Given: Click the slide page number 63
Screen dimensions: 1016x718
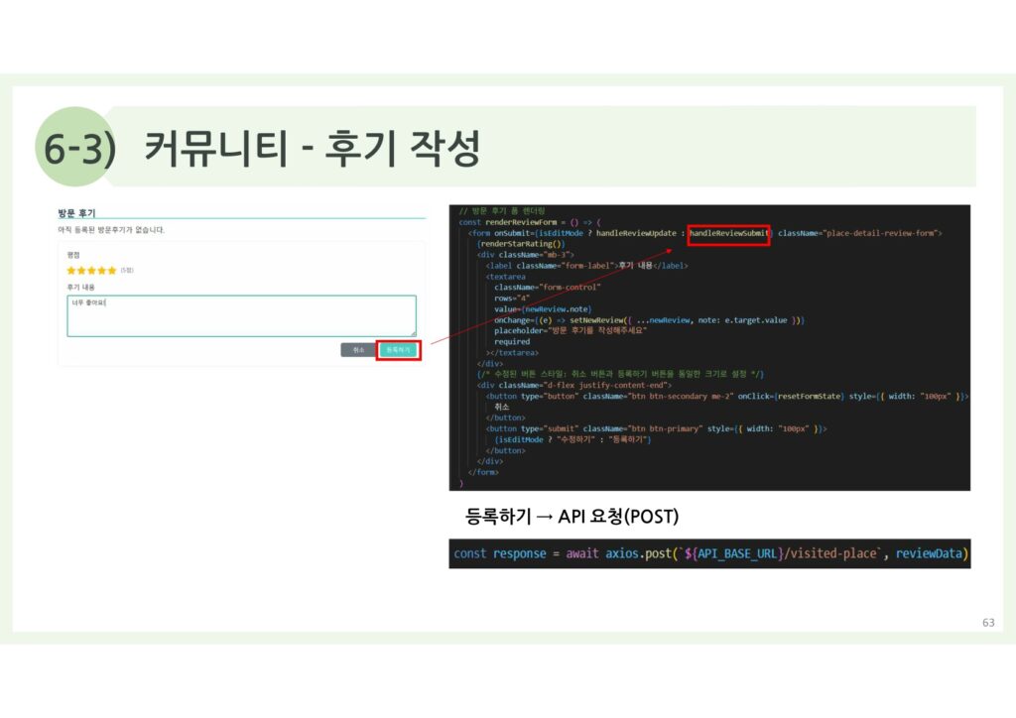Looking at the screenshot, I should click(x=988, y=622).
